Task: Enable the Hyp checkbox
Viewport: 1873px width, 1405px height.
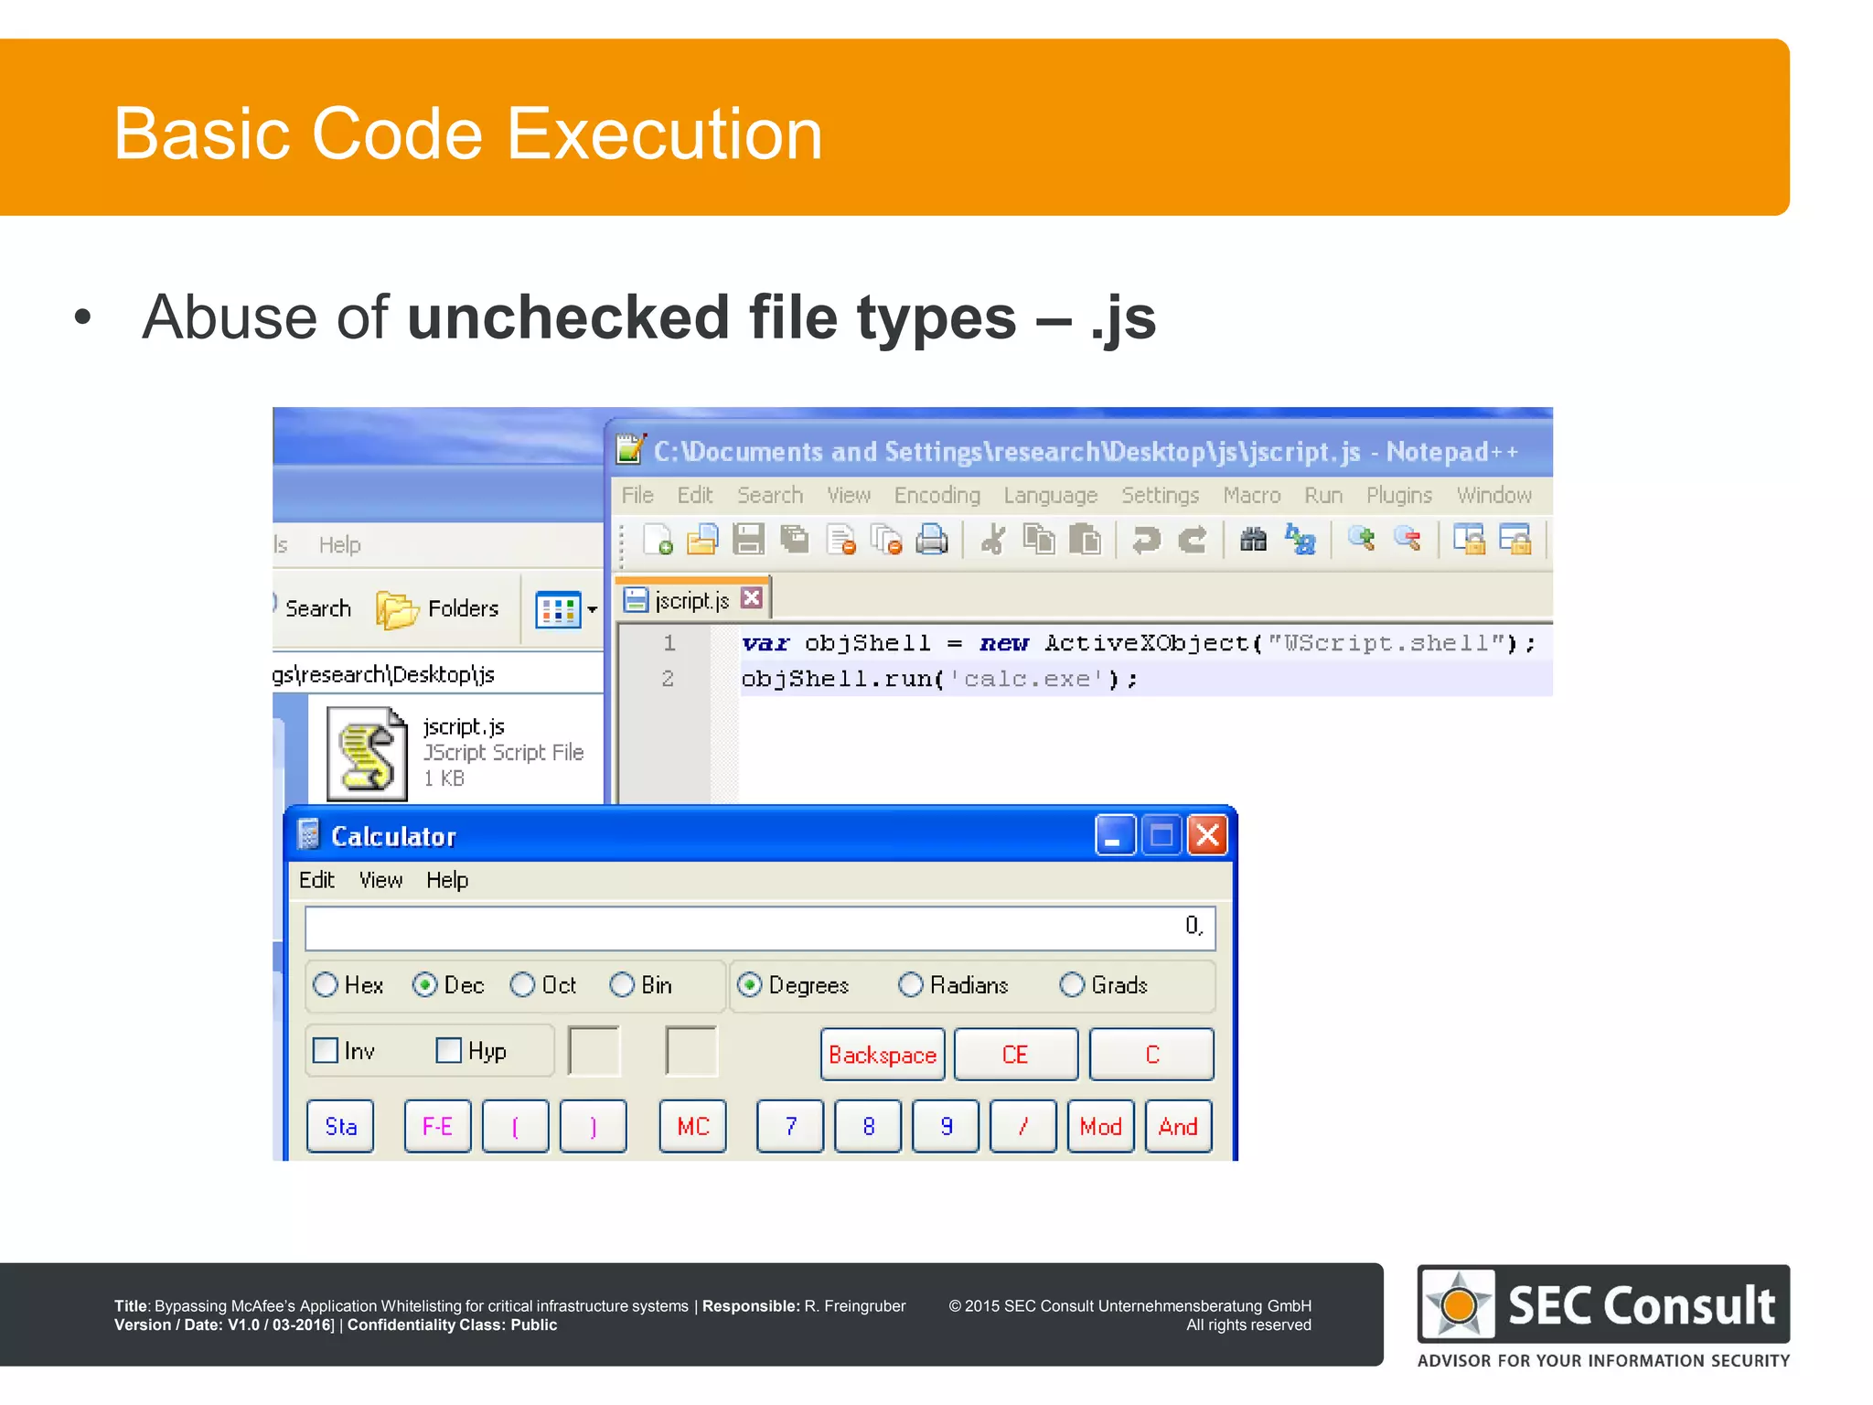Action: 448,1050
